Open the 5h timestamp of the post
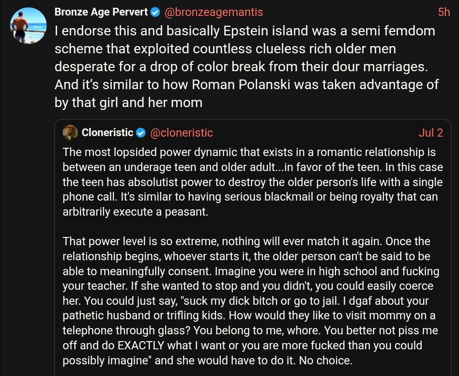This screenshot has height=376, width=459. 444,12
